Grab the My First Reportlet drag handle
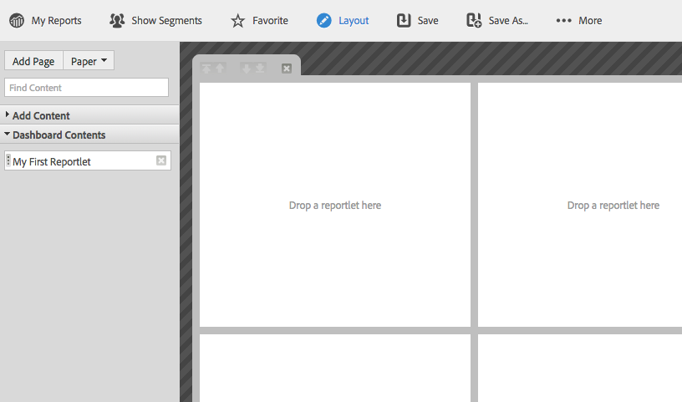The image size is (682, 402). point(8,160)
